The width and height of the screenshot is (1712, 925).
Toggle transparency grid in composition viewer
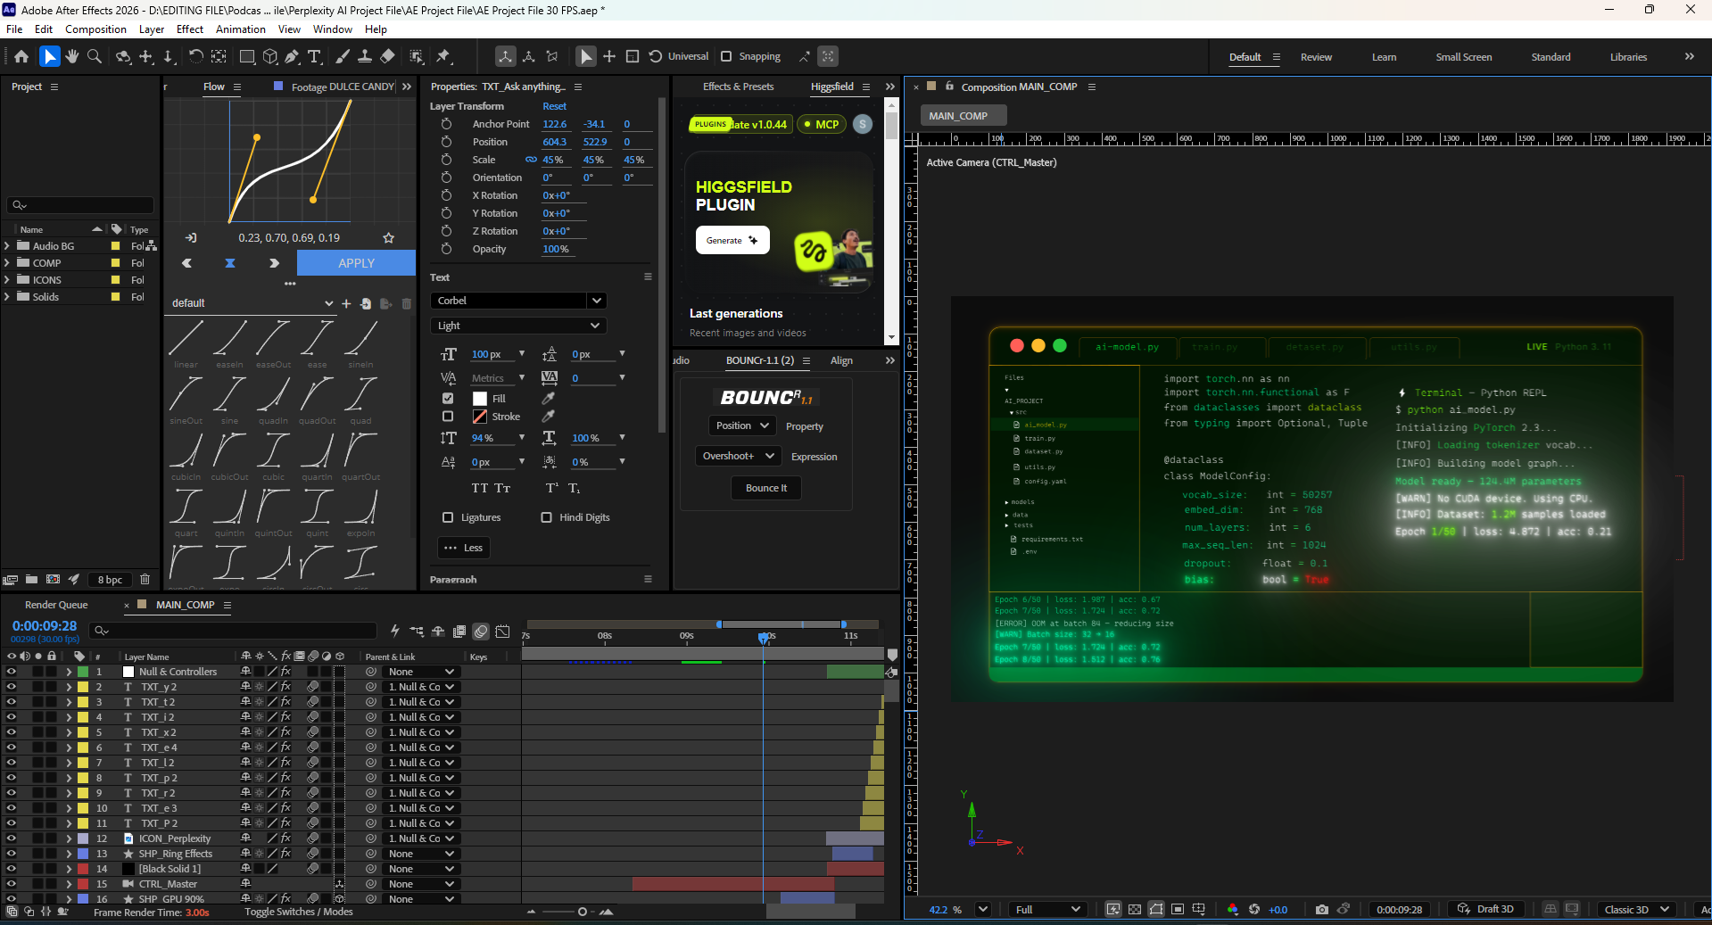click(x=1135, y=909)
